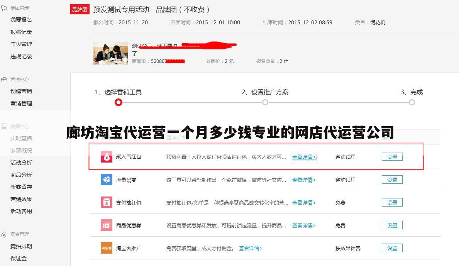Select the 聚人气红包 red packet tool icon
The image size is (459, 266).
[x=106, y=157]
